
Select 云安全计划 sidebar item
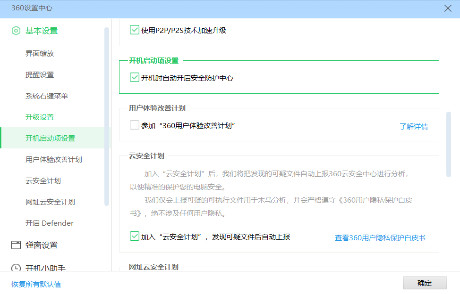pos(43,181)
